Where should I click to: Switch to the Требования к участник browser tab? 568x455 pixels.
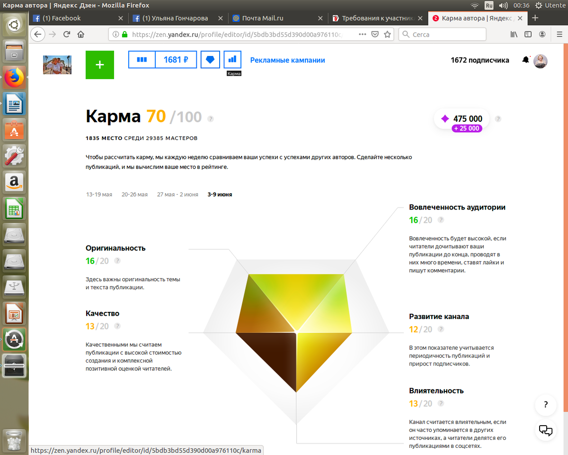pyautogui.click(x=378, y=18)
